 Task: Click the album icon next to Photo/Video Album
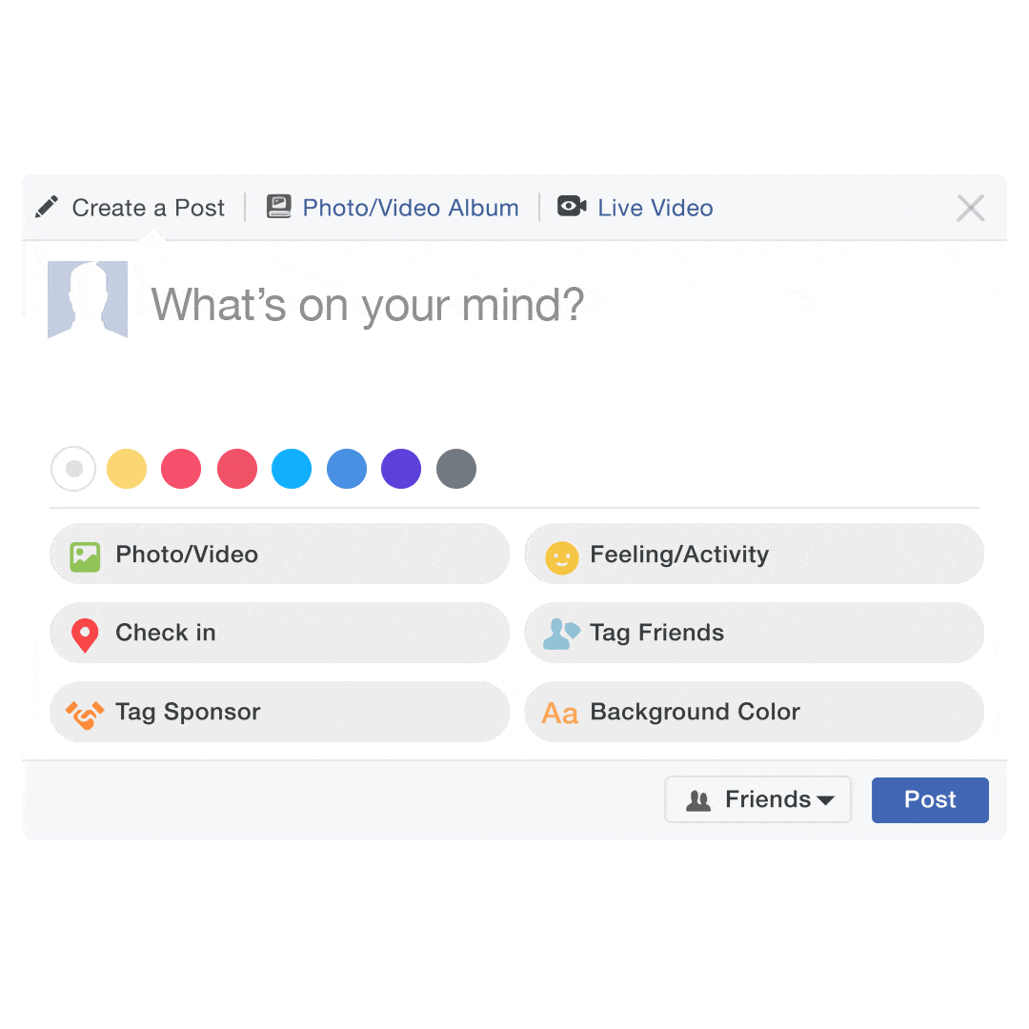[x=279, y=206]
